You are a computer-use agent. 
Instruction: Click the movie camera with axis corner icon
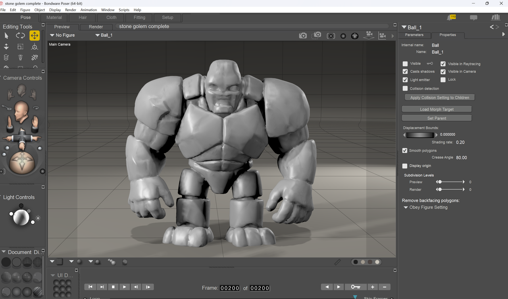pos(382,35)
